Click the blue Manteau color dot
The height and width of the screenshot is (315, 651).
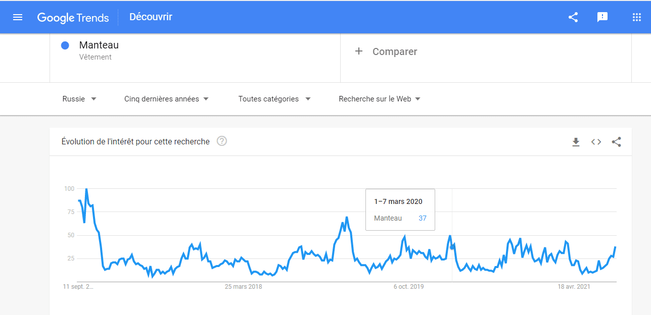coord(65,45)
